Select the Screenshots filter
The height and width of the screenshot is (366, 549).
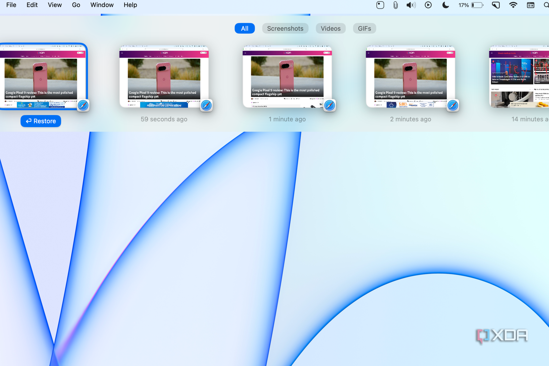(285, 28)
